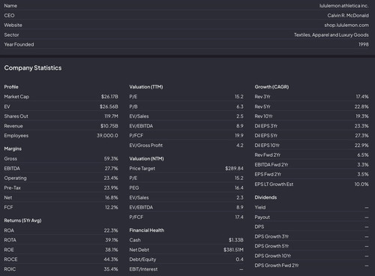Screen dimensions: 375x276
Task: Select Dil EPS 5Yr value 27.3%
Action: tap(361, 136)
